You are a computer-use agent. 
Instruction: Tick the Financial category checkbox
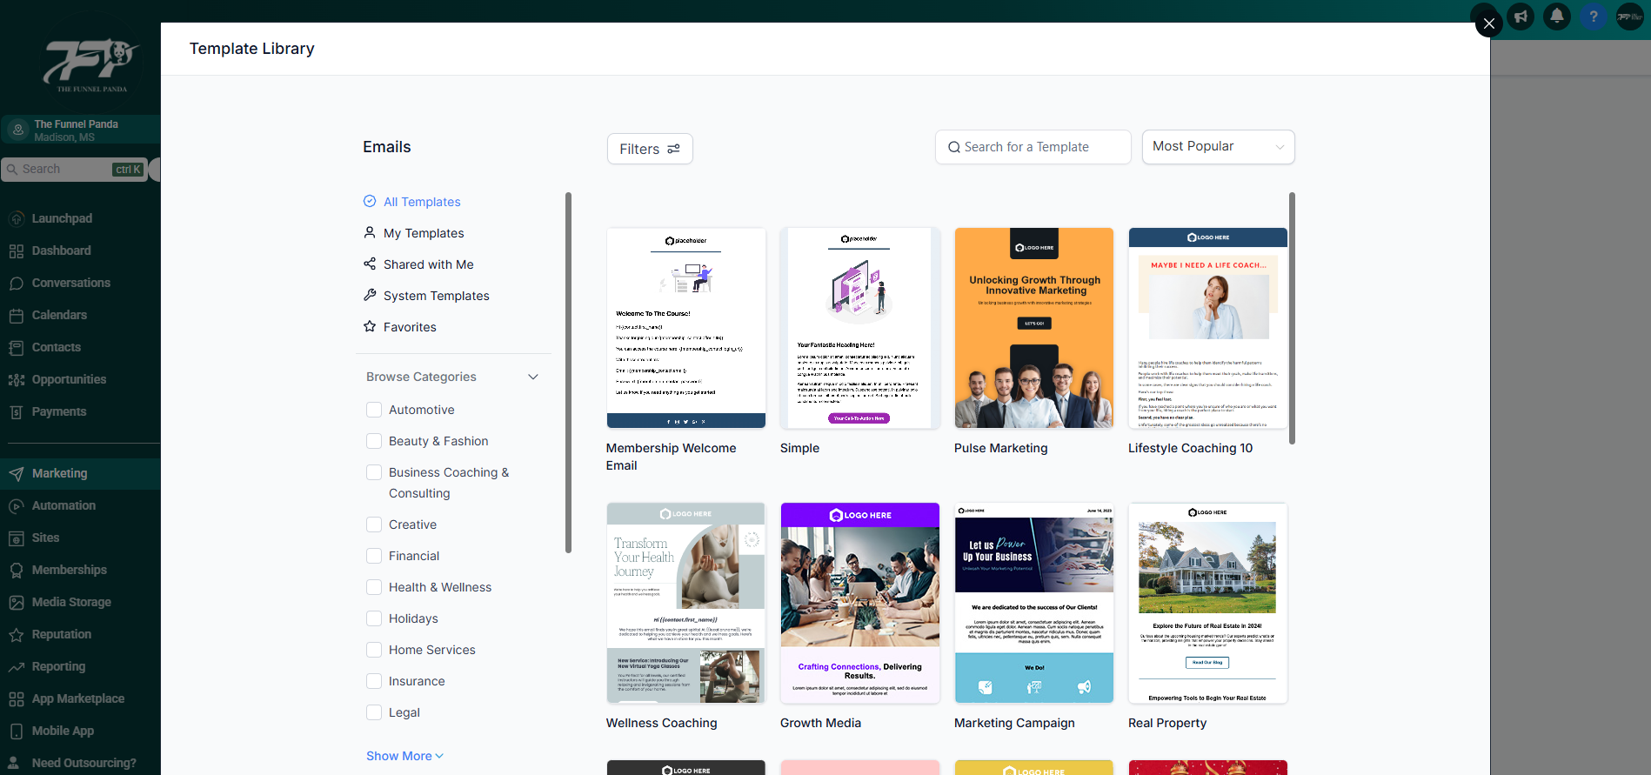374,556
